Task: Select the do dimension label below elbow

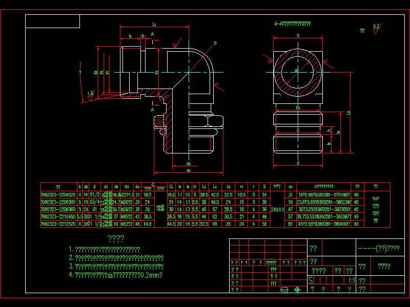Action: (x=189, y=164)
